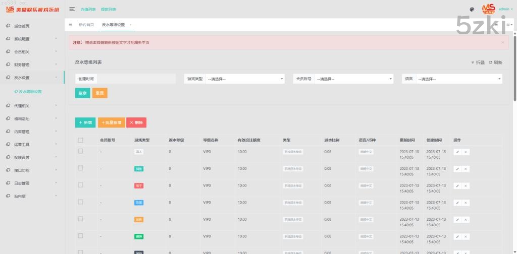This screenshot has width=517, height=254.
Task: Click the edit pencil icon in first row
Action: (457, 152)
